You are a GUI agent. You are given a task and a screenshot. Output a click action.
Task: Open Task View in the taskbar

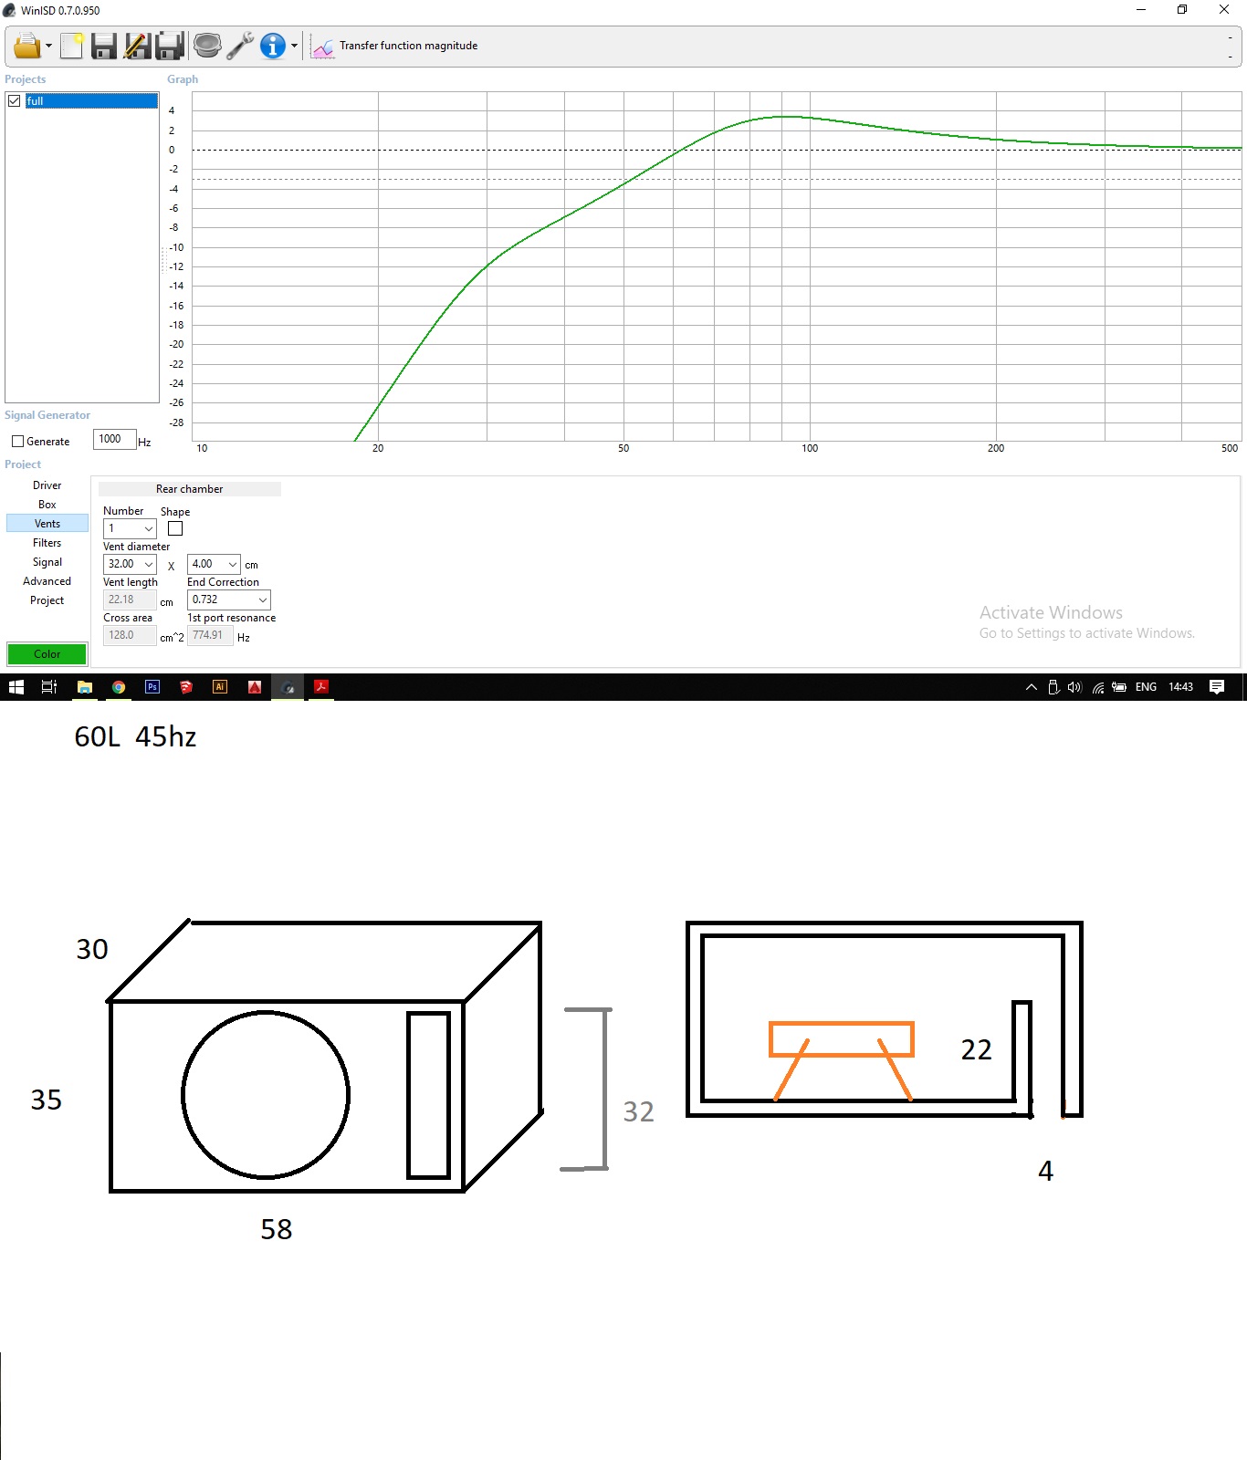click(49, 687)
